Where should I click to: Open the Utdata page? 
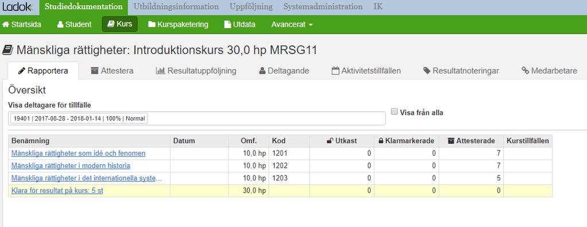click(x=240, y=24)
